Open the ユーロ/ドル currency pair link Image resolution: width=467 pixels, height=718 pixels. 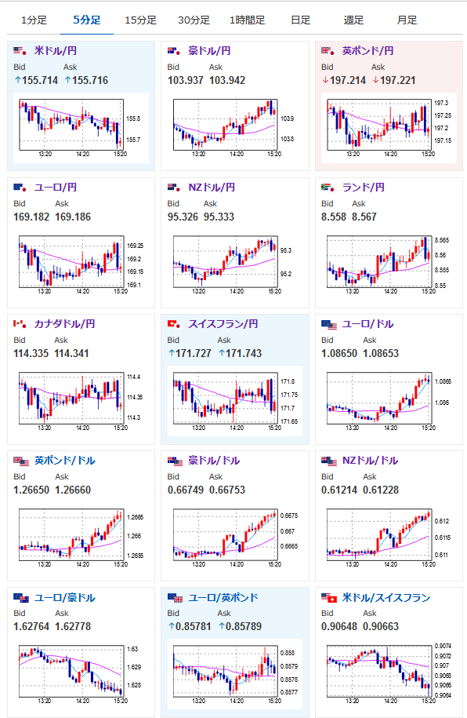pyautogui.click(x=367, y=324)
